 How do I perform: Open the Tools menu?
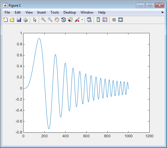tap(55, 12)
